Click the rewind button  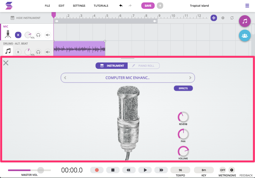click(129, 170)
